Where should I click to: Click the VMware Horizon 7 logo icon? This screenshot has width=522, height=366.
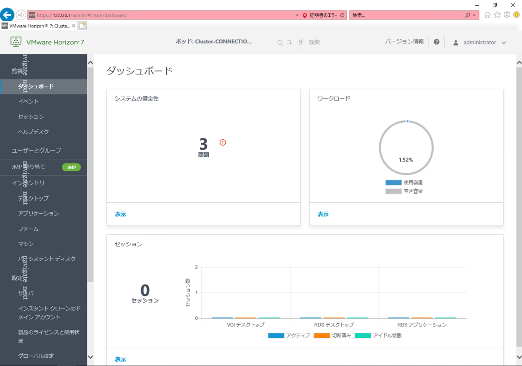(16, 41)
